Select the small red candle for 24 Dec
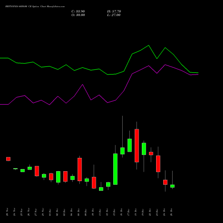 (165, 182)
